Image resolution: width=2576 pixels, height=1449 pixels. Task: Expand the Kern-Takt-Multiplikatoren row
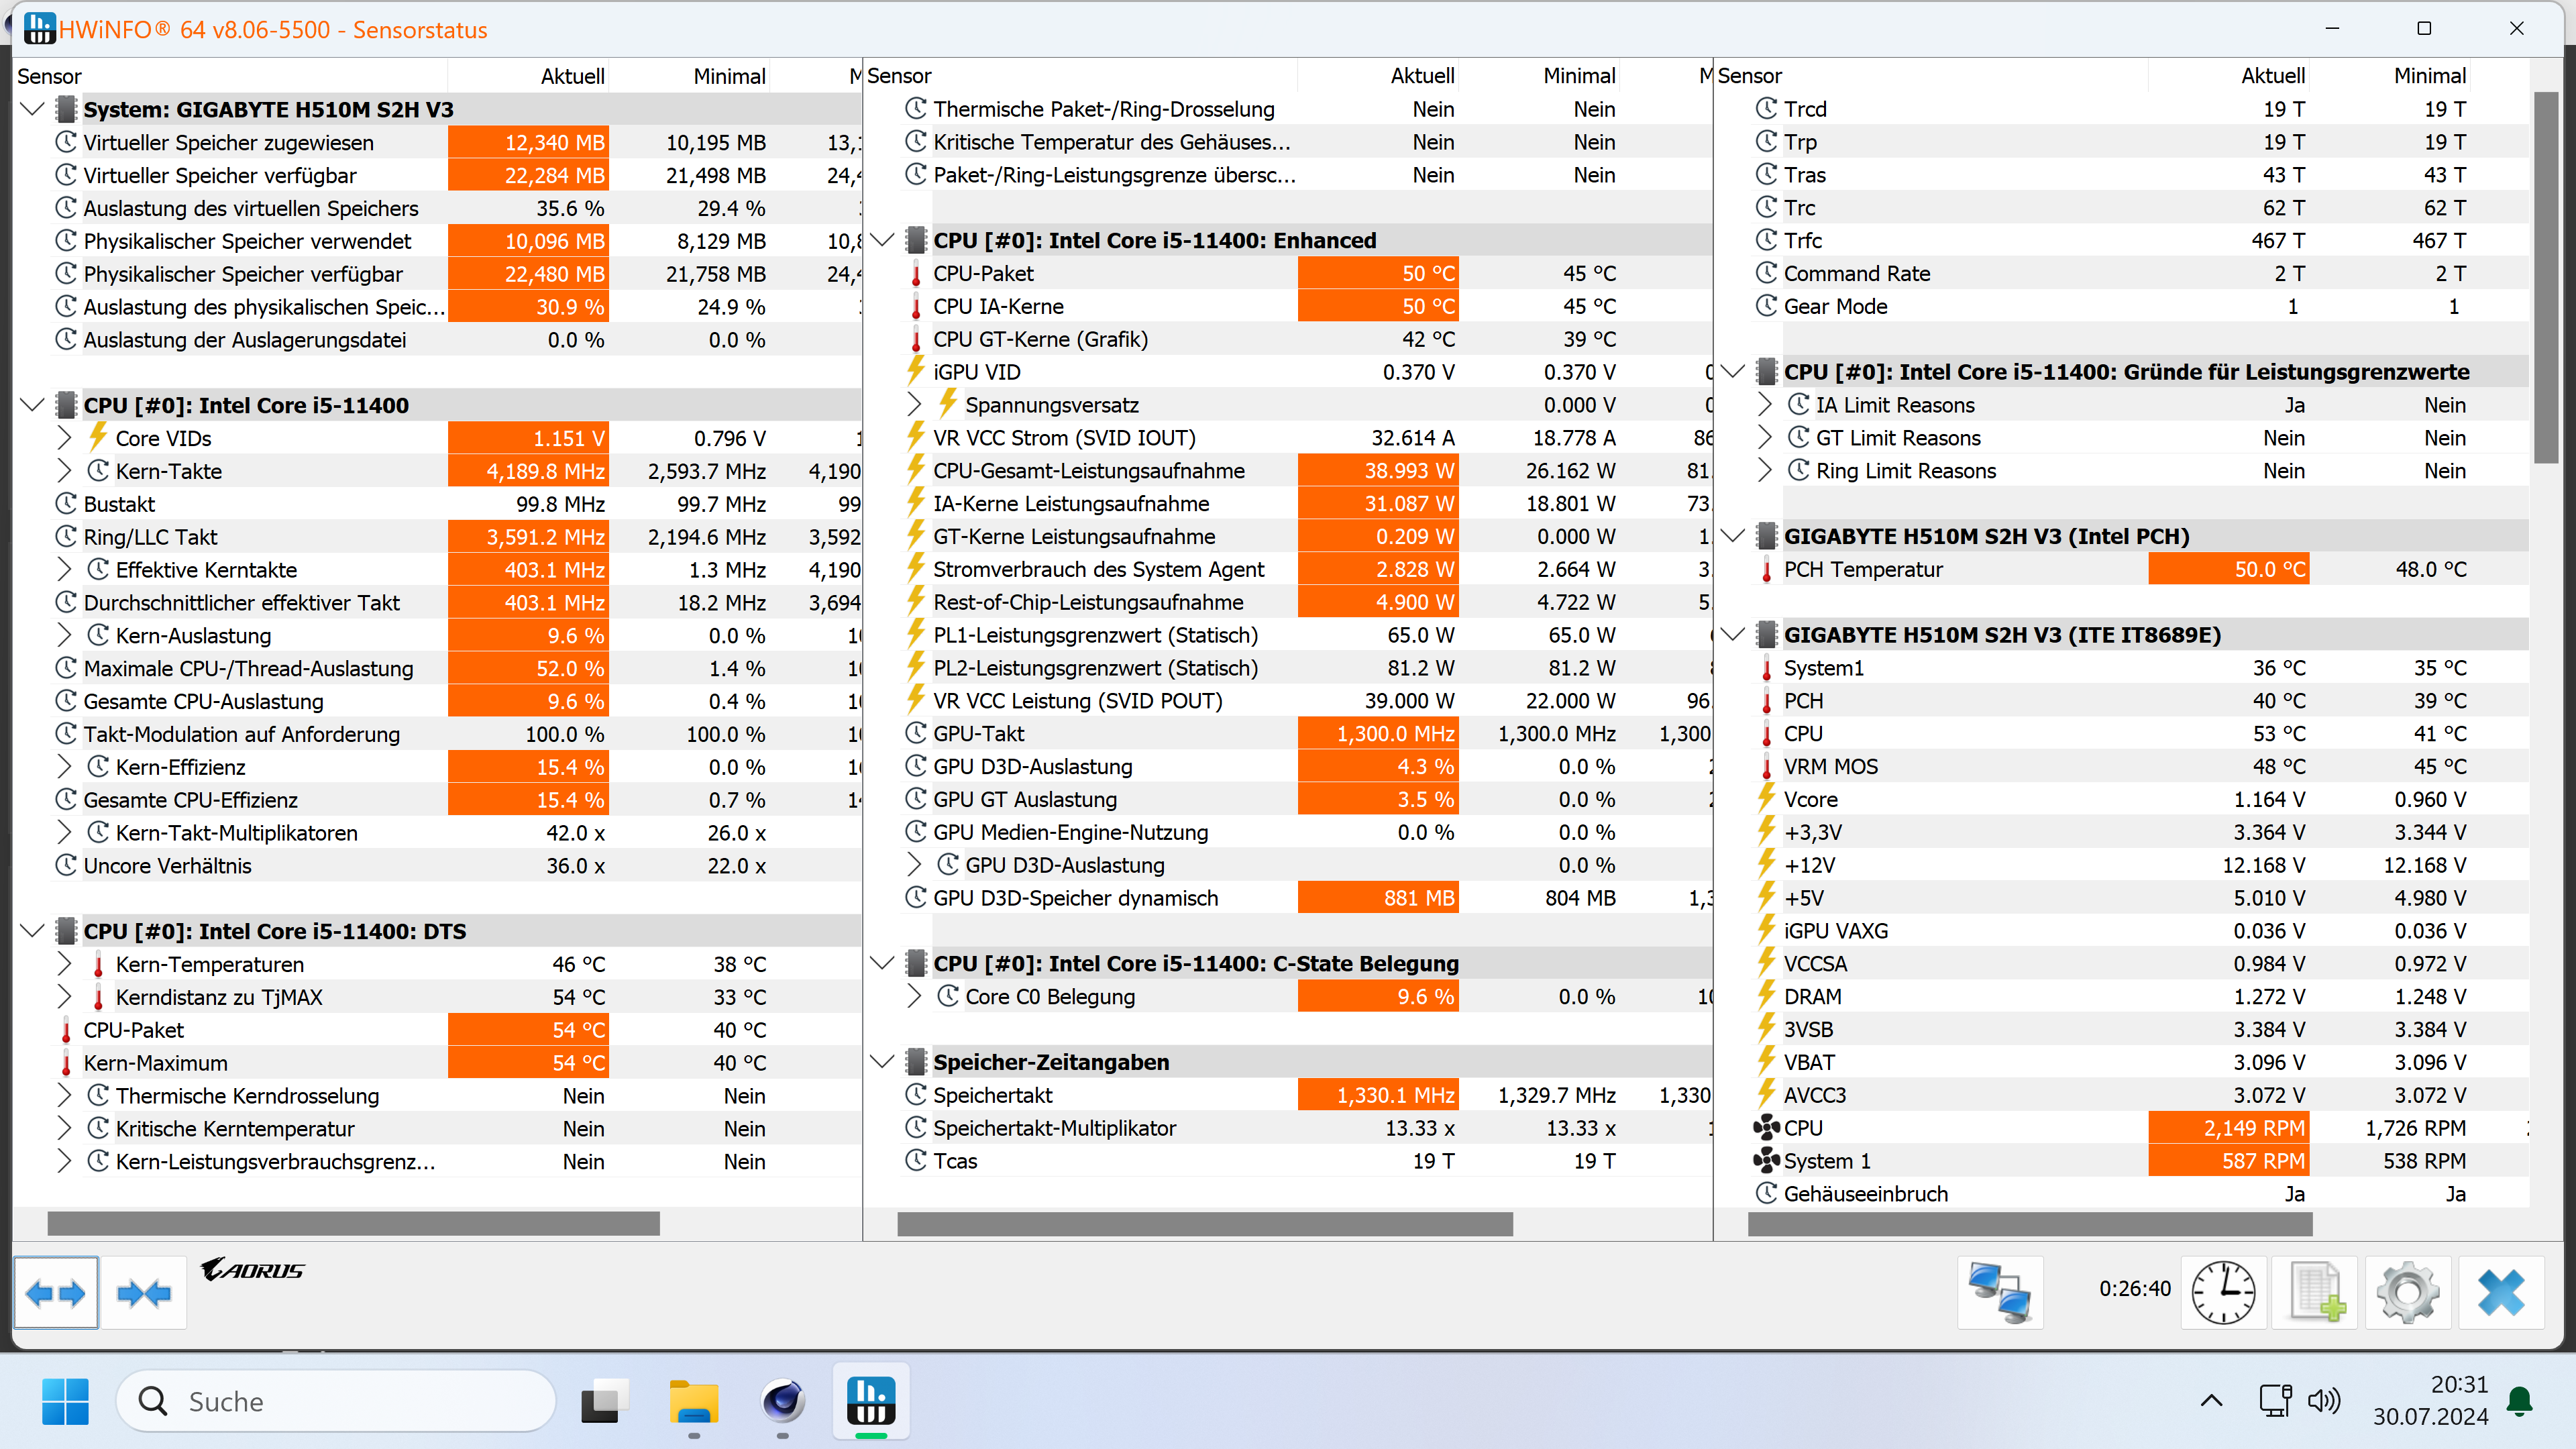pyautogui.click(x=65, y=833)
